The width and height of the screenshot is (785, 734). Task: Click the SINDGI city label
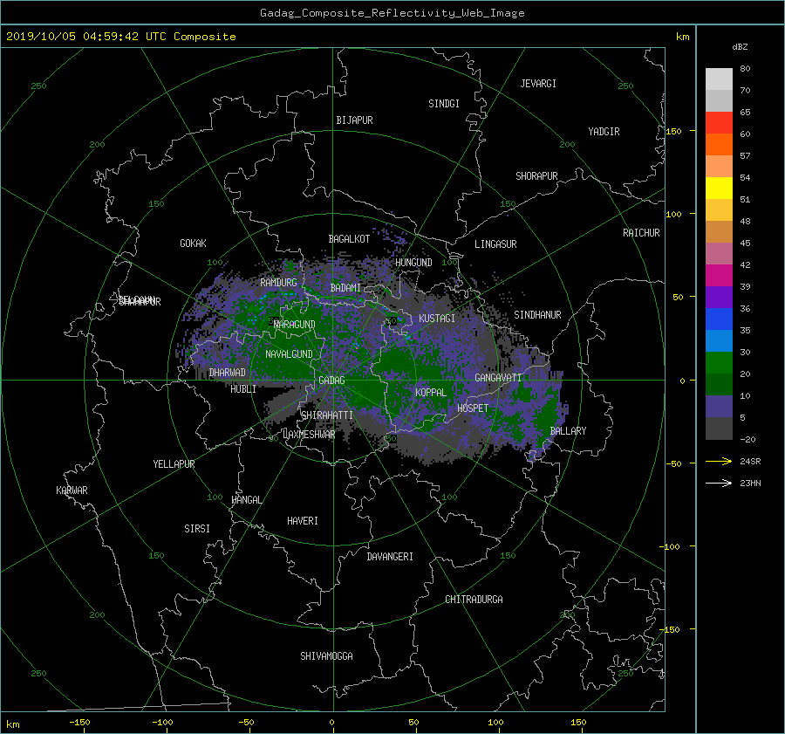[x=444, y=104]
